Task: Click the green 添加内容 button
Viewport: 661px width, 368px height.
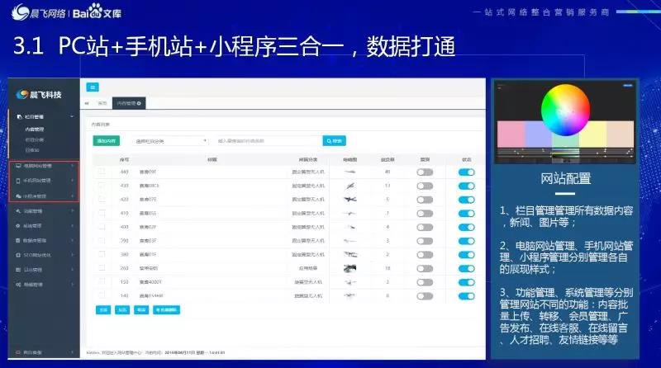Action: pos(106,141)
